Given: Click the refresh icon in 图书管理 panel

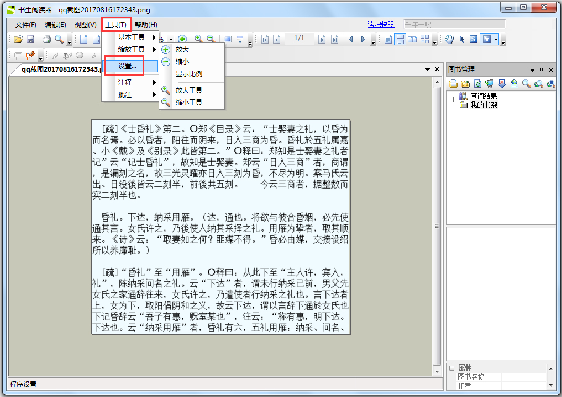Looking at the screenshot, I should (477, 83).
